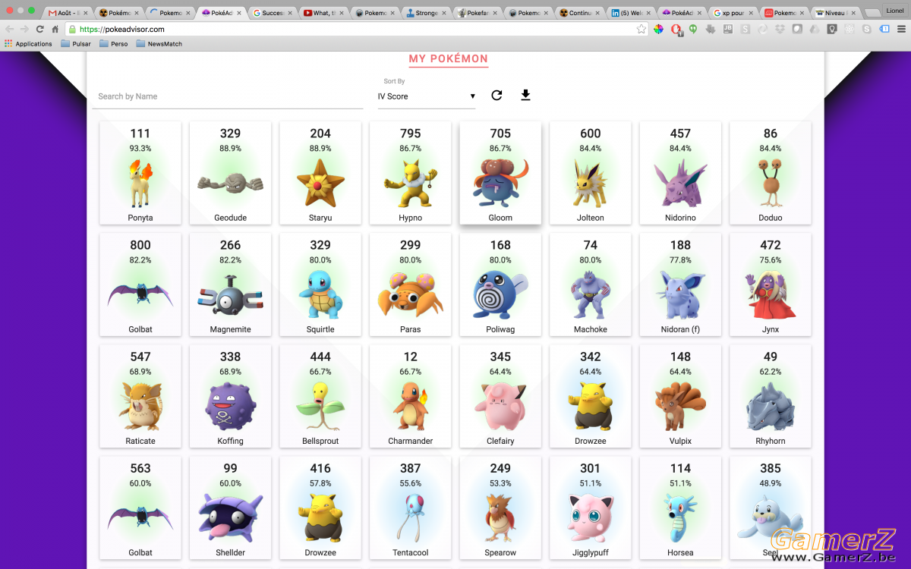The width and height of the screenshot is (911, 569).
Task: Click the Search by Name field
Action: [x=228, y=96]
